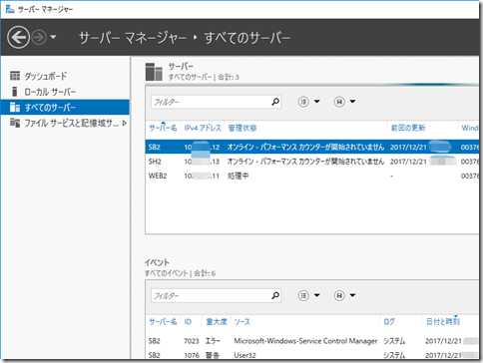
Task: Click the events filter search magnifier
Action: [x=275, y=295]
